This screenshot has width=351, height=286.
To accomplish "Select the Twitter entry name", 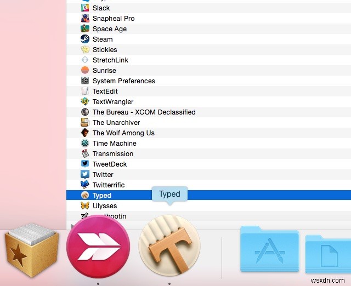I will click(103, 174).
